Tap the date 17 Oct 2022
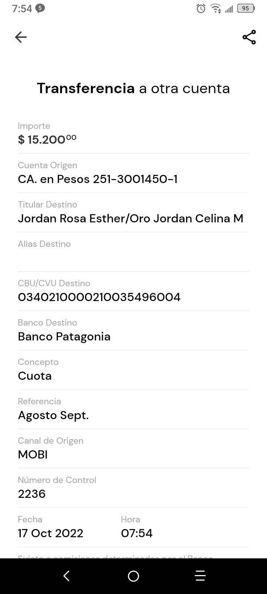This screenshot has height=594, width=267. [50, 533]
